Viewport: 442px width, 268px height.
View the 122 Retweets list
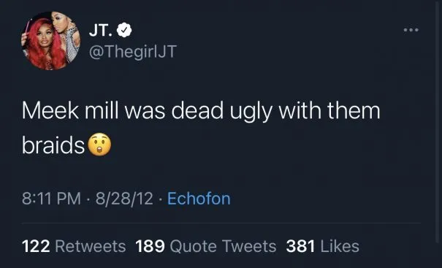click(x=74, y=246)
